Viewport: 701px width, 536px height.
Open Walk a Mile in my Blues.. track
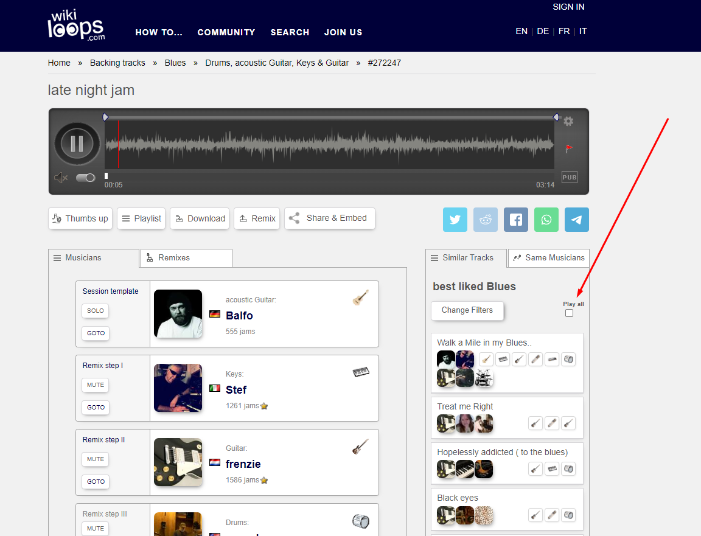[x=484, y=343]
